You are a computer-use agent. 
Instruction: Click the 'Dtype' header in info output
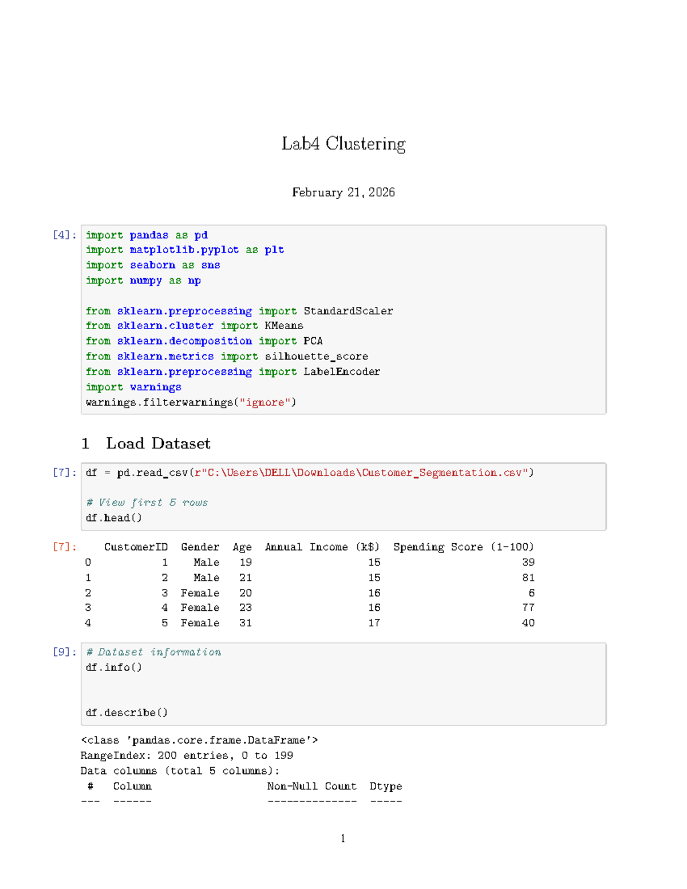tap(386, 787)
